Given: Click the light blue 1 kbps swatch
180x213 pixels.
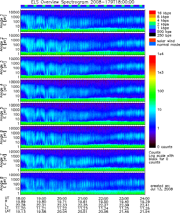Looking at the screenshot, I should (152, 27).
